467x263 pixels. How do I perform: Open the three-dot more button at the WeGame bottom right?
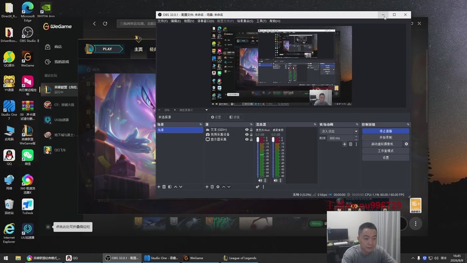point(416,223)
